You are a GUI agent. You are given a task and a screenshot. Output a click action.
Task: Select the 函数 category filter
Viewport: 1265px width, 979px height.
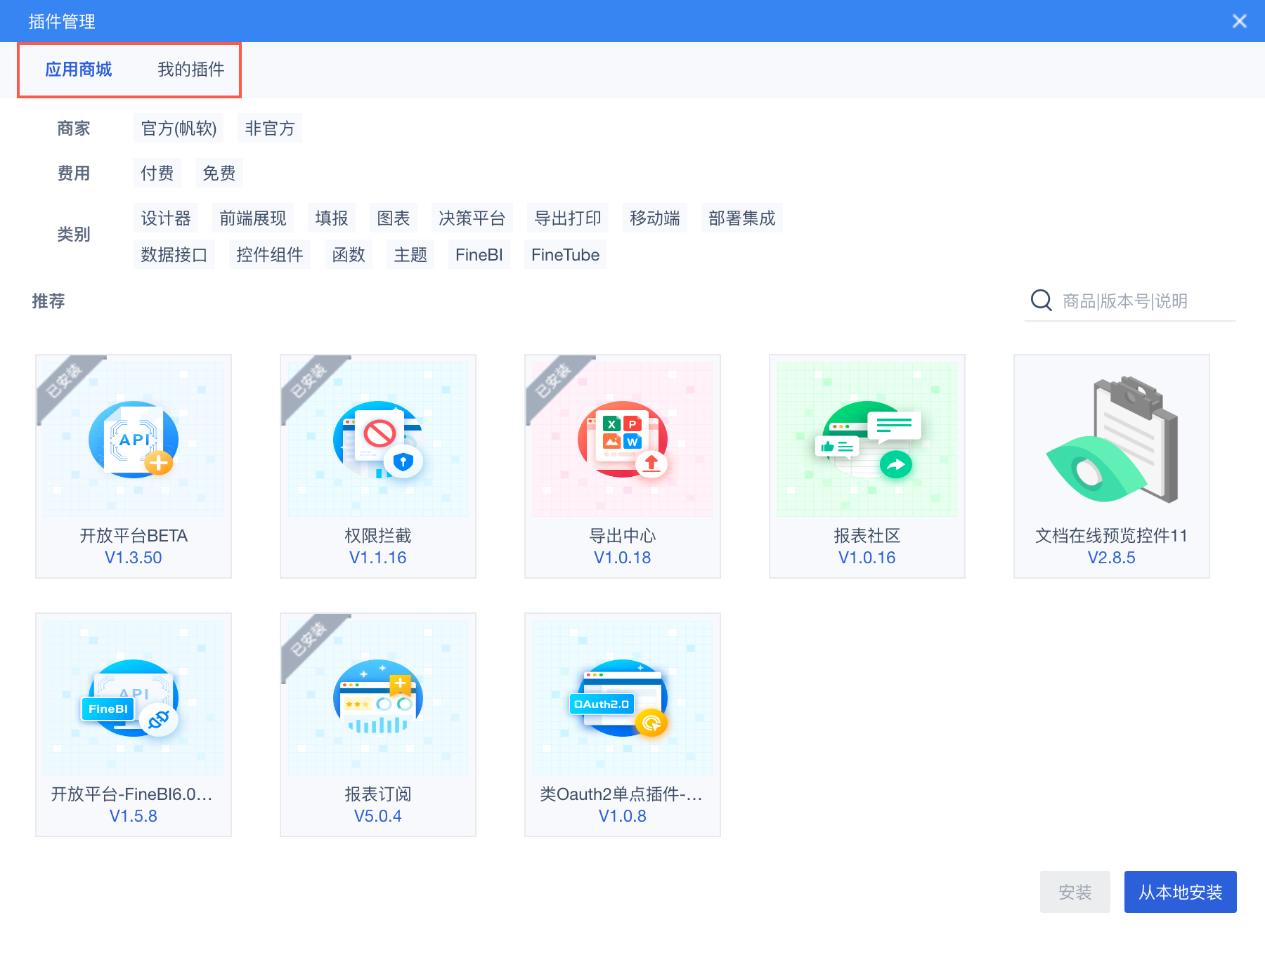click(349, 254)
